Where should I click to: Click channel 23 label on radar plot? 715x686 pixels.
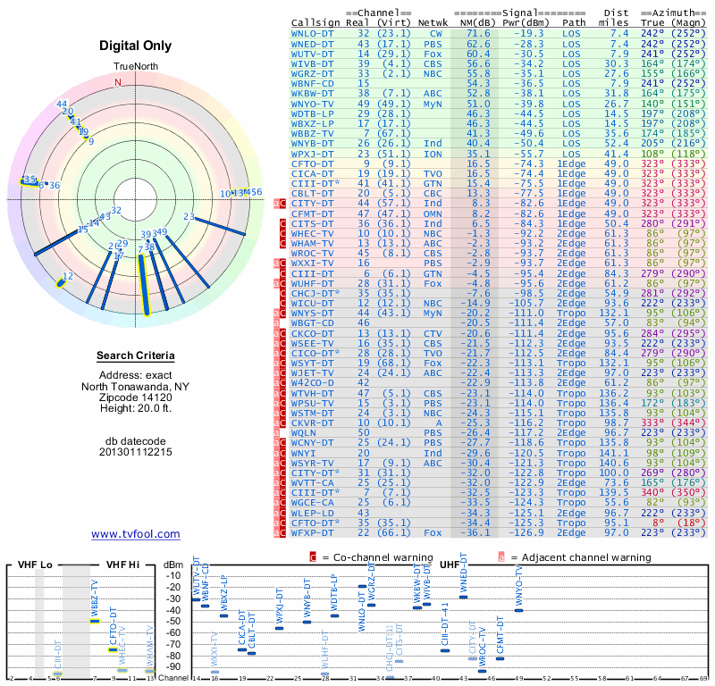[189, 216]
